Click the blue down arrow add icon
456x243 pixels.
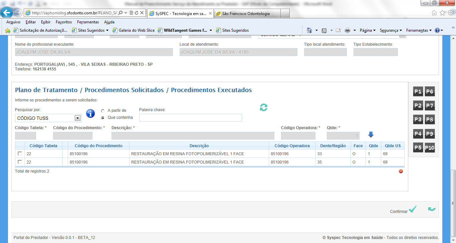point(371,134)
